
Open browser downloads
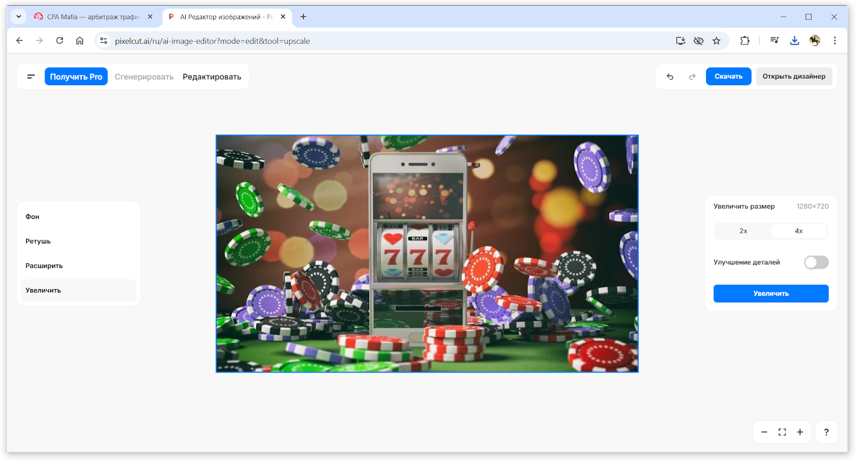[794, 41]
